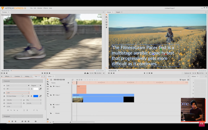This screenshot has height=130, width=208.
Task: Open Trimmer zoom 23.6% dropdown
Action: pos(100,73)
